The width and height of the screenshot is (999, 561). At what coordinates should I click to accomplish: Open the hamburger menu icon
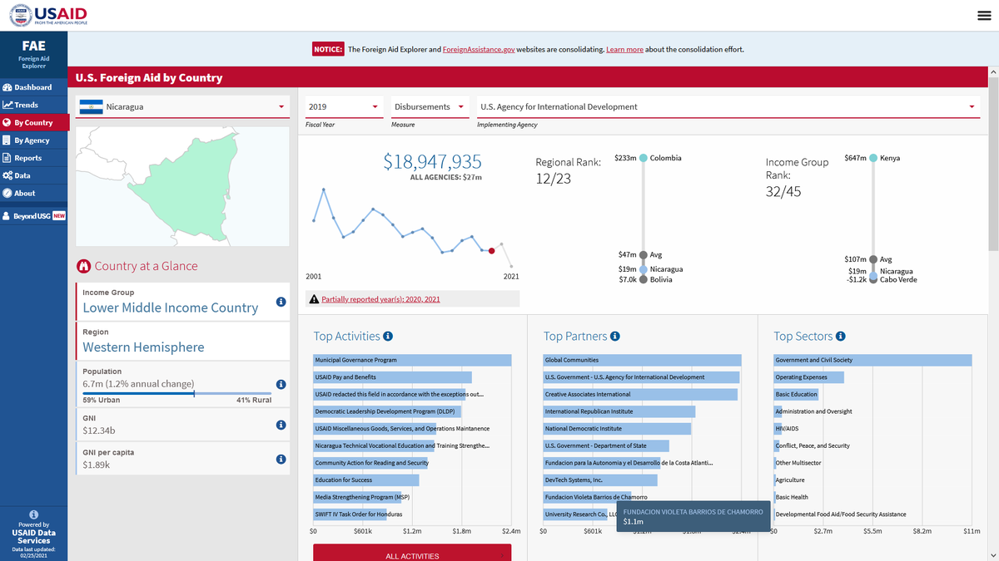coord(984,16)
